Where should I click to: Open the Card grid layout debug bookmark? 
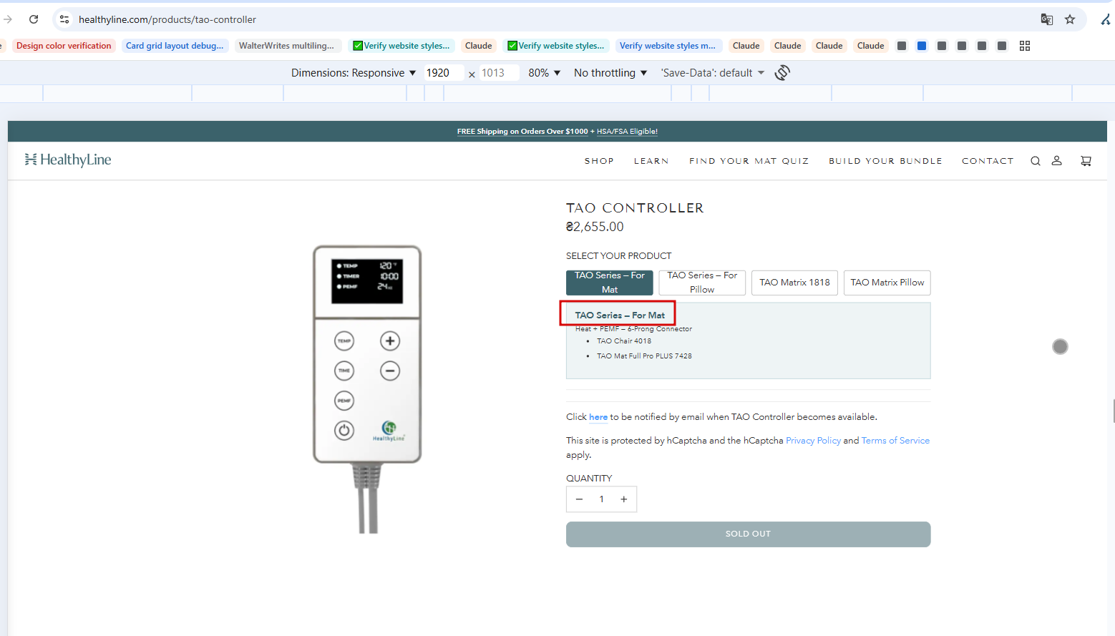pos(175,46)
